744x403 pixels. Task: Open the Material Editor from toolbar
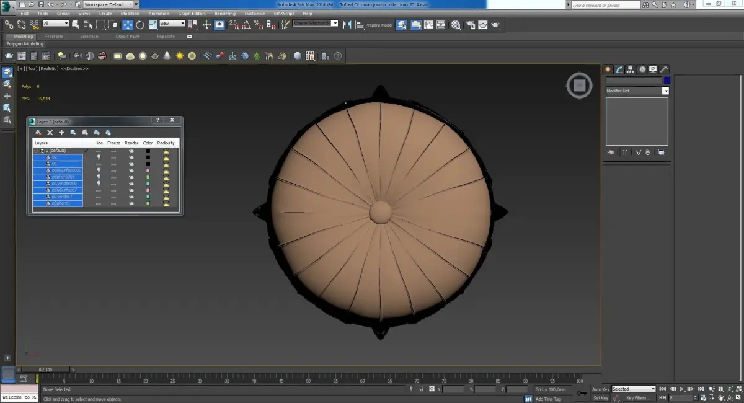[x=456, y=25]
